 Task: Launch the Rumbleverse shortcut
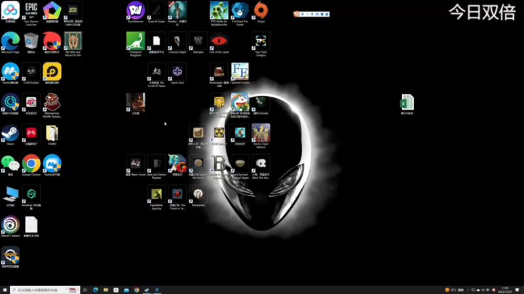(x=136, y=12)
